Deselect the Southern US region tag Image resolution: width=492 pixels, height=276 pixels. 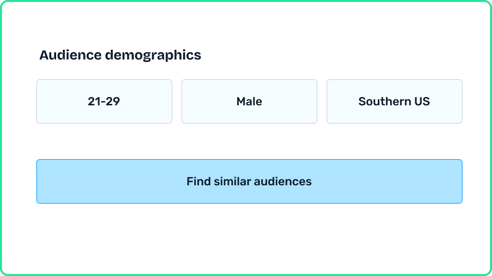coord(394,101)
